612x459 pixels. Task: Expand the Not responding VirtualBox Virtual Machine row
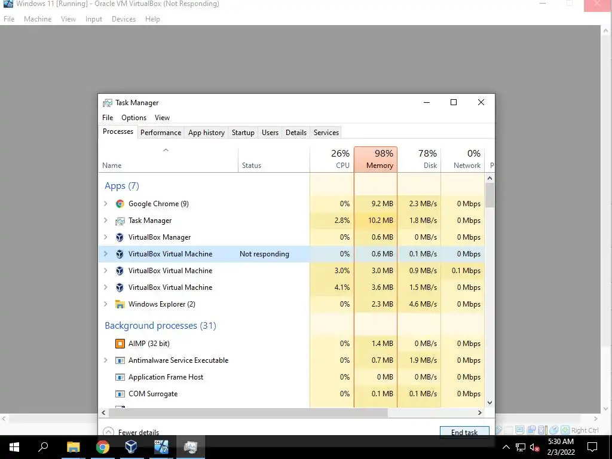pyautogui.click(x=105, y=254)
